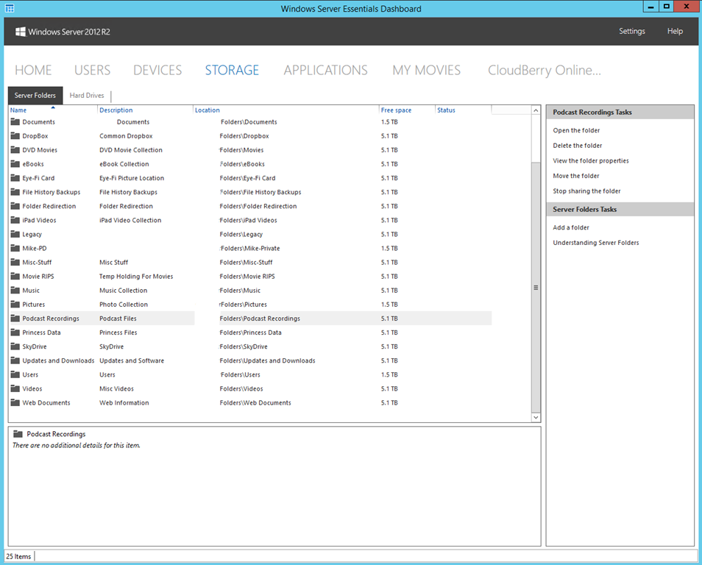
Task: Click the Web Documents folder icon
Action: pos(15,402)
